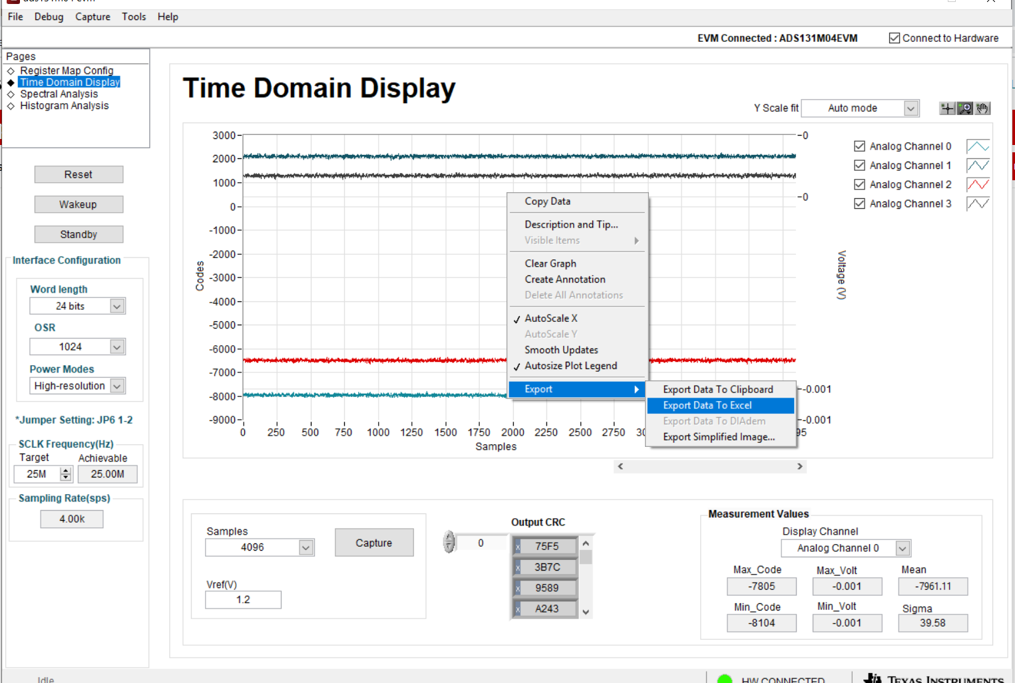Select the crosshair cursor tool above graph
Viewport: 1015px width, 683px height.
pos(947,108)
